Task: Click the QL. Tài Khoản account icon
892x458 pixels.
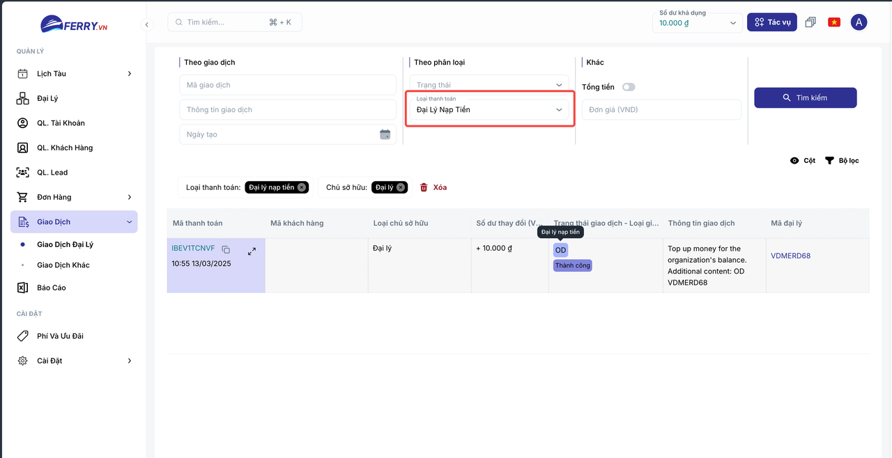Action: pyautogui.click(x=23, y=123)
